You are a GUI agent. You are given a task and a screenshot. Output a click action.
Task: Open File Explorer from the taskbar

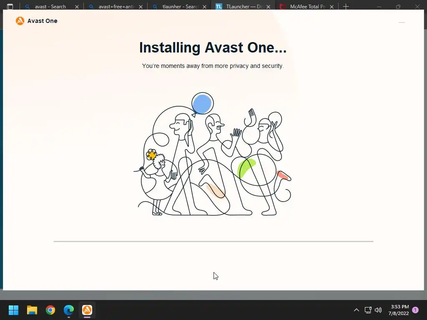32,310
